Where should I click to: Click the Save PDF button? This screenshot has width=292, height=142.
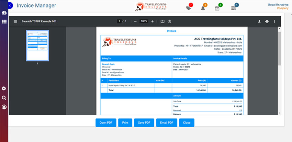coord(144,122)
